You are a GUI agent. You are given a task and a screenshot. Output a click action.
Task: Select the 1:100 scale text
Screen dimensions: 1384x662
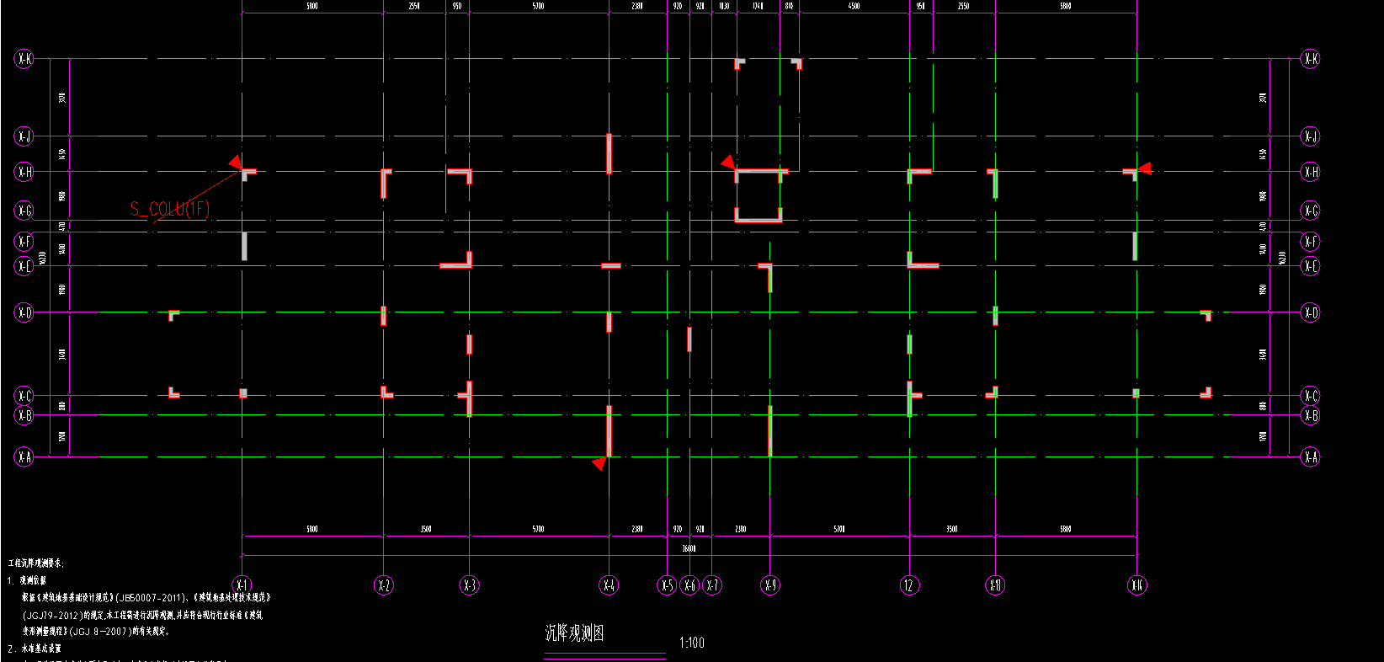692,643
